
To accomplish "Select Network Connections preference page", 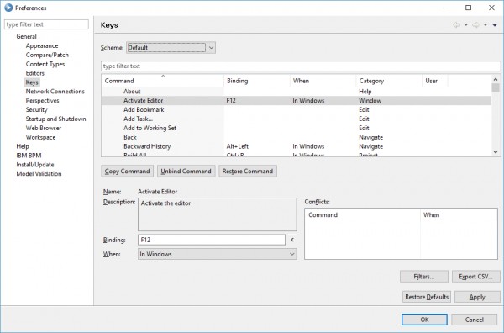I will point(55,92).
